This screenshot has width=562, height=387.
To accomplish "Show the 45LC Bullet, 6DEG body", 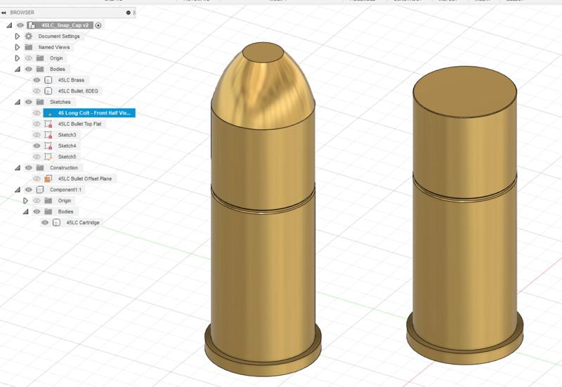I will tap(37, 91).
